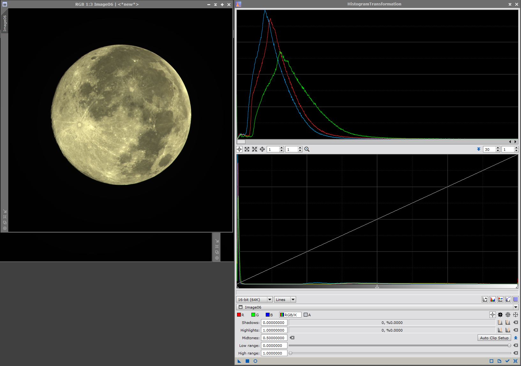Reset shadows value icon
521x366 pixels.
pos(516,322)
